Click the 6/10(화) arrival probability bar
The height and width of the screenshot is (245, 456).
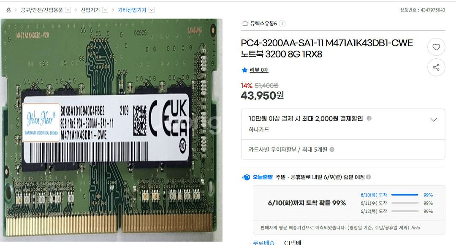click(405, 195)
